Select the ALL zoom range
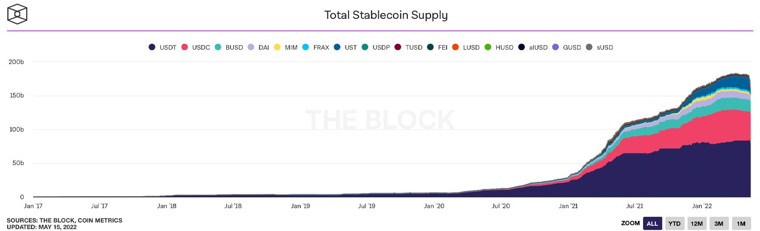The width and height of the screenshot is (760, 231). point(652,223)
